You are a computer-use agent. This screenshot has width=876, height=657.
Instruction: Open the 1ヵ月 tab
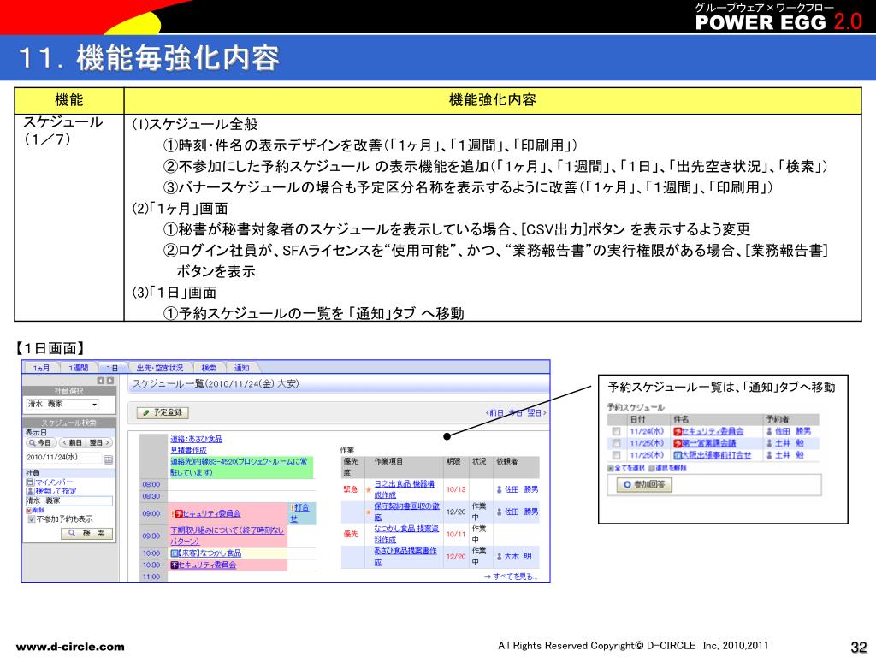pyautogui.click(x=41, y=368)
